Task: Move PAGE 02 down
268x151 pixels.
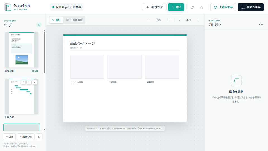Action: [x=29, y=82]
